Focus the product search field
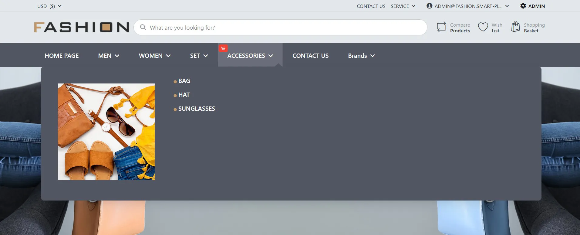The width and height of the screenshot is (580, 235). (x=280, y=27)
